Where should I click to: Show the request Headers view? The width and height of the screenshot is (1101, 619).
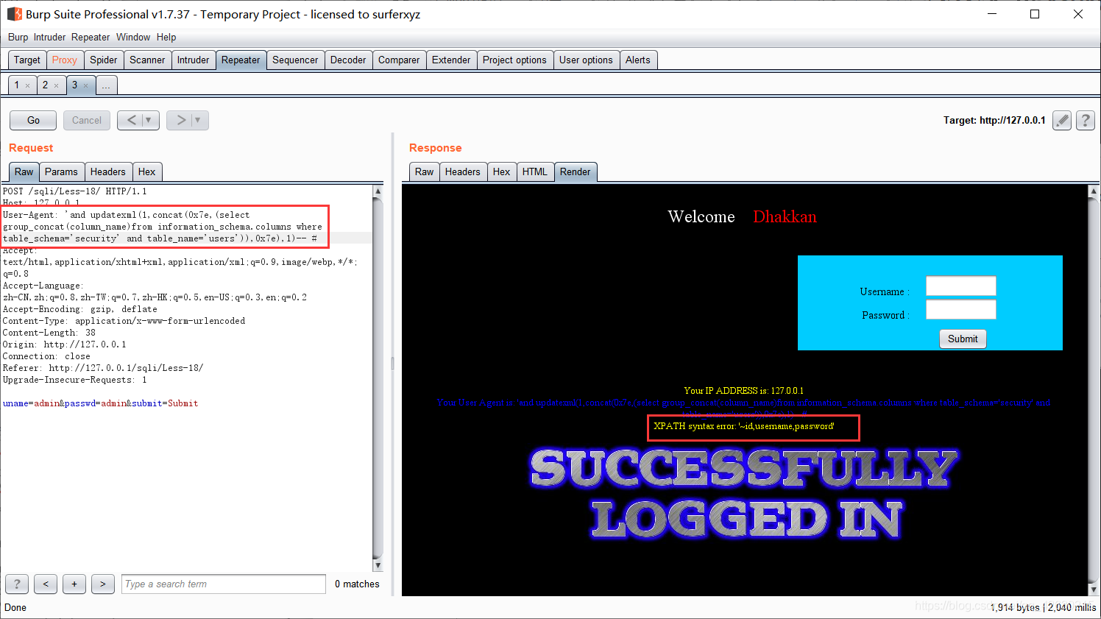108,171
